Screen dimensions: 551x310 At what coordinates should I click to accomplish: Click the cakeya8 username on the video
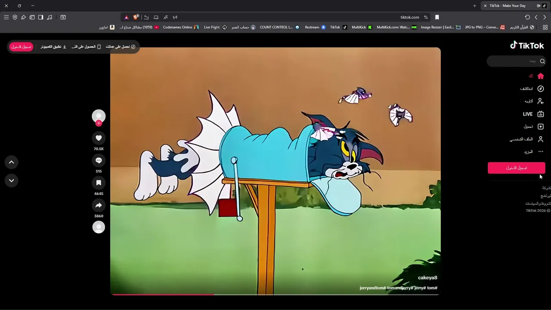427,278
